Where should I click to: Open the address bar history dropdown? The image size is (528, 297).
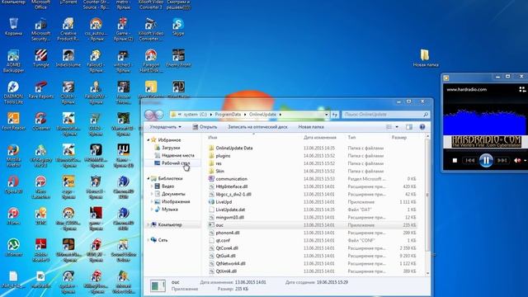tap(327, 115)
